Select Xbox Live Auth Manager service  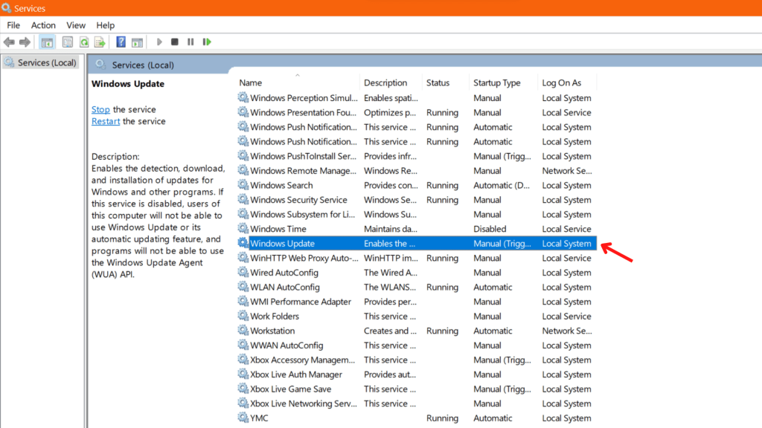[296, 374]
